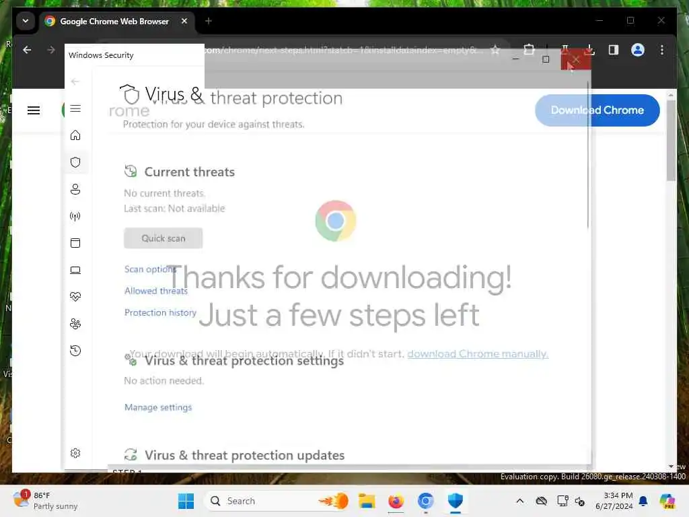Toggle Chrome side panel icon
This screenshot has width=689, height=517.
pos(614,50)
